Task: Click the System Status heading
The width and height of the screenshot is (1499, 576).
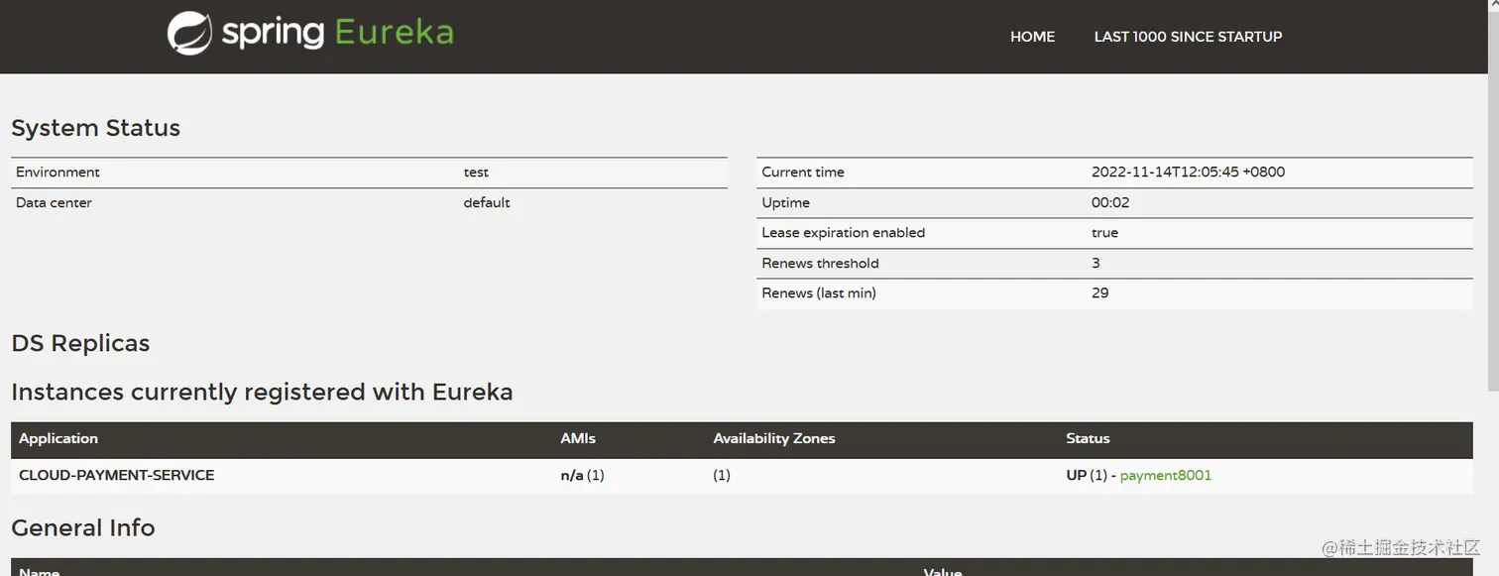Action: (x=95, y=128)
